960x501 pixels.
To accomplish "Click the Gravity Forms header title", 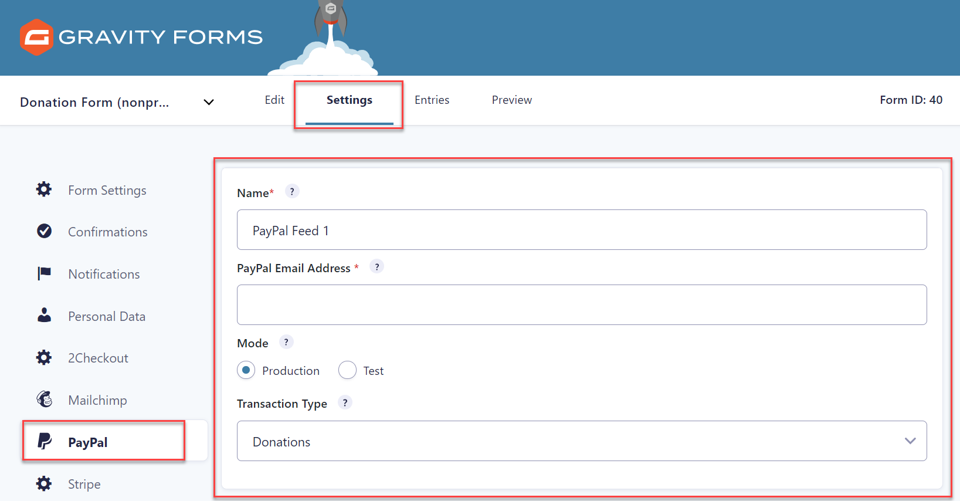I will pyautogui.click(x=161, y=37).
